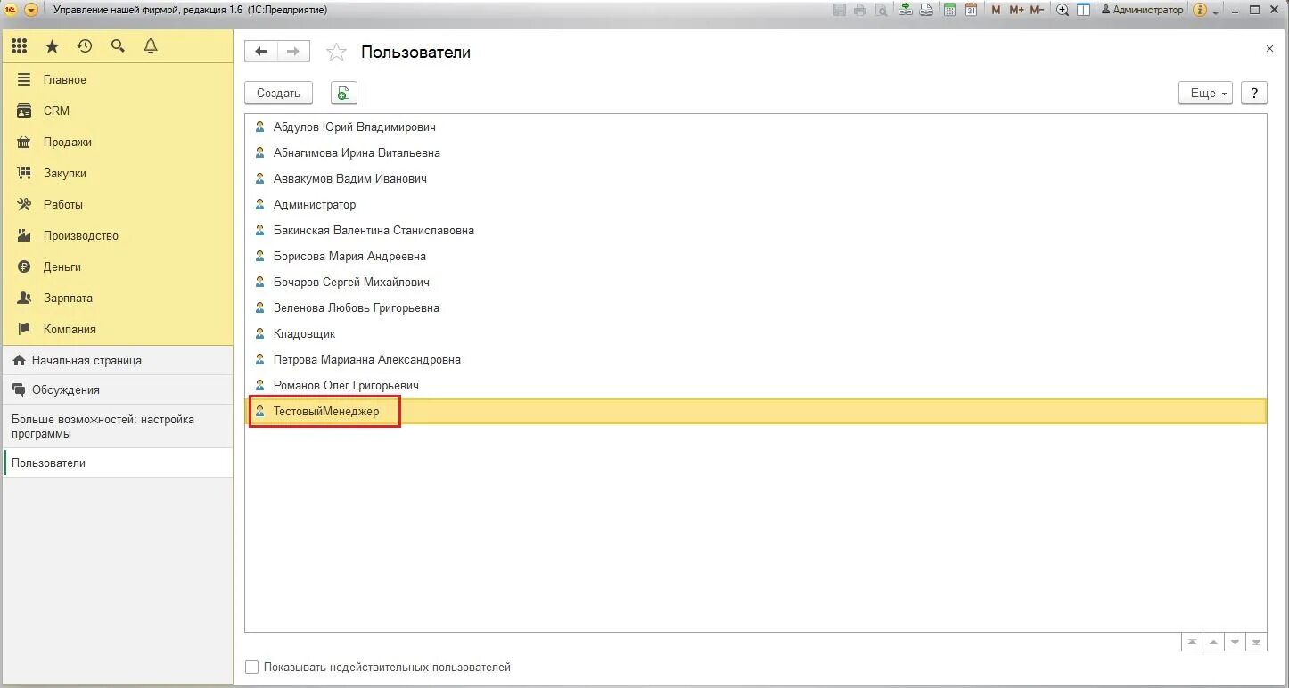Select the Пользователи tab in sidebar
Screen dimensions: 1289x688
[x=118, y=463]
